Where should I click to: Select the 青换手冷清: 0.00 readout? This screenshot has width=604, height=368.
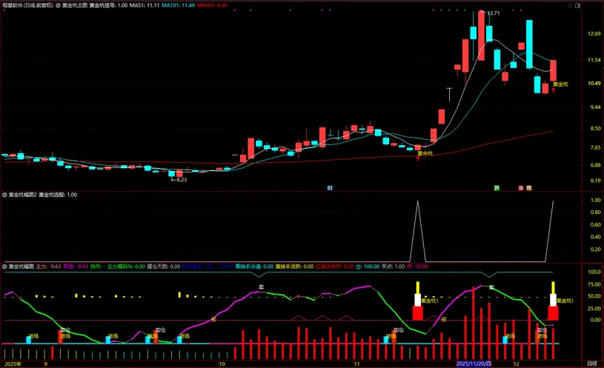click(254, 267)
